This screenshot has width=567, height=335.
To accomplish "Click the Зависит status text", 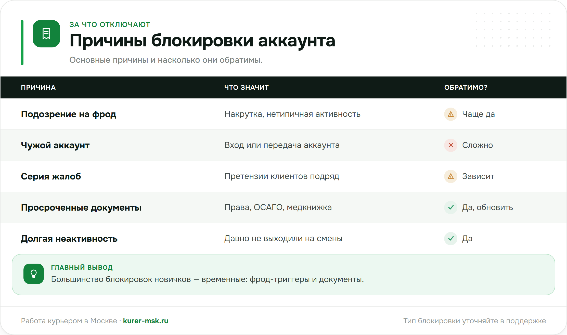I will coord(478,176).
